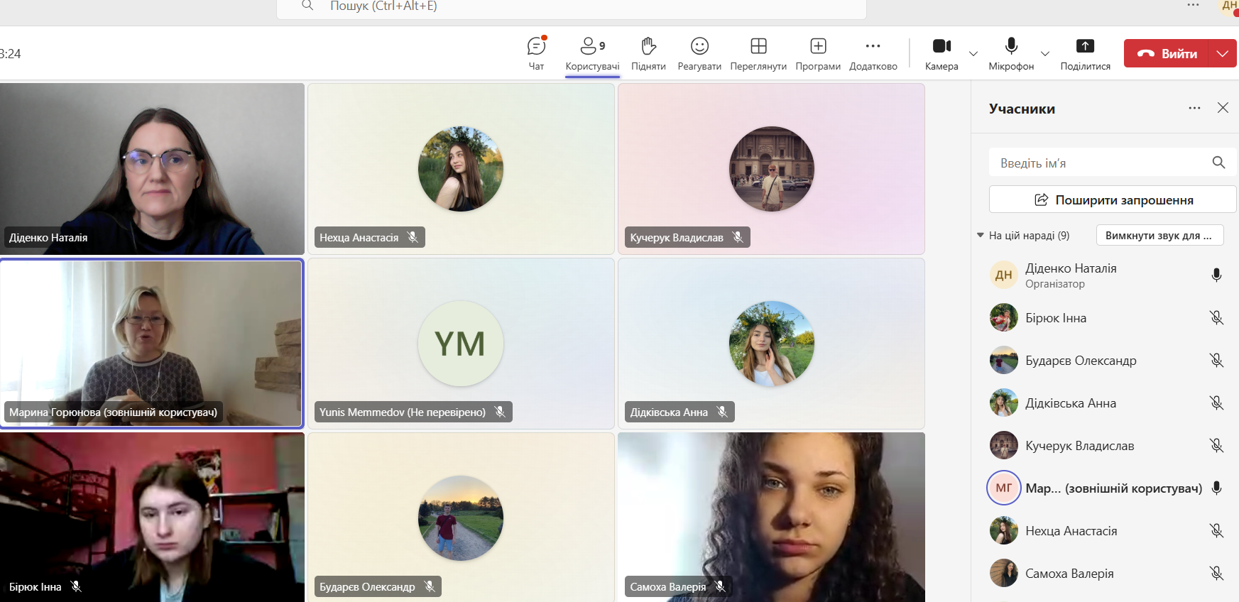The height and width of the screenshot is (602, 1239).
Task: Expand the microphone options dropdown arrow
Action: click(1045, 54)
